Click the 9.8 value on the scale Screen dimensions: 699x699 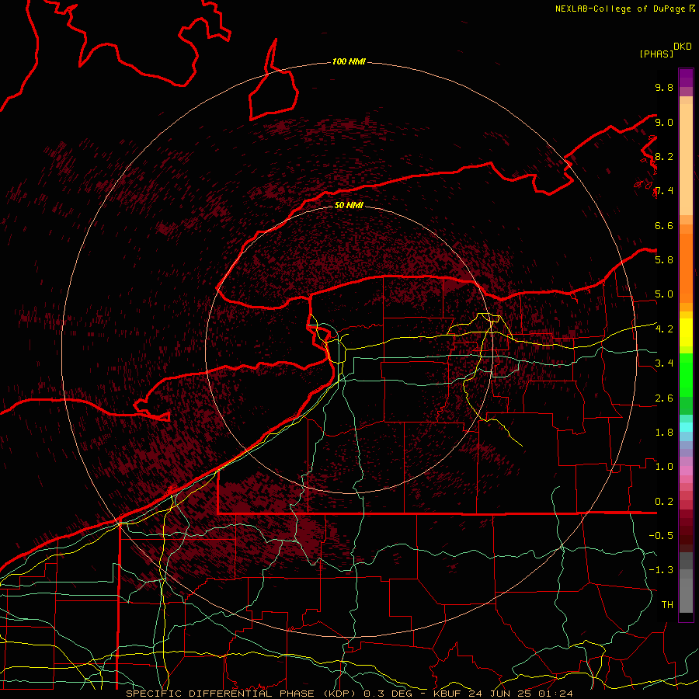664,88
